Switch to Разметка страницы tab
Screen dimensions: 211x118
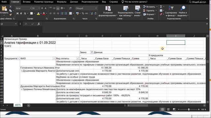coord(44,2)
